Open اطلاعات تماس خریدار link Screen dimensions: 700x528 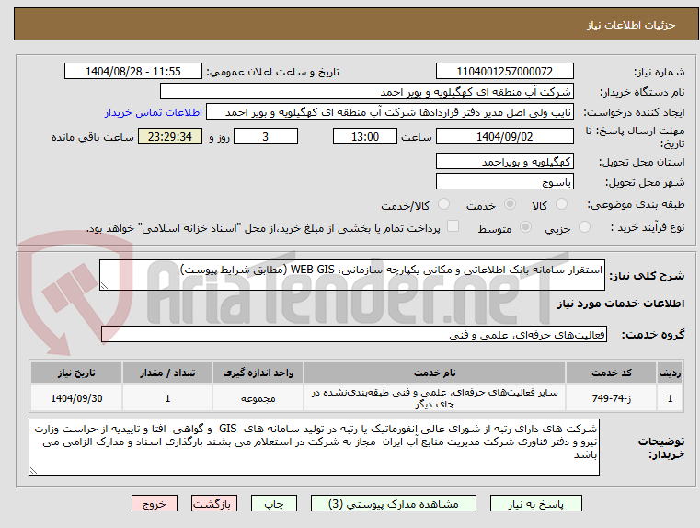point(153,112)
